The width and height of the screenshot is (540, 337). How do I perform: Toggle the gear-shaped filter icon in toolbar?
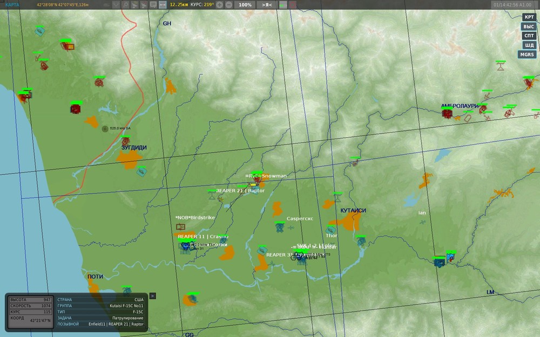coord(125,5)
